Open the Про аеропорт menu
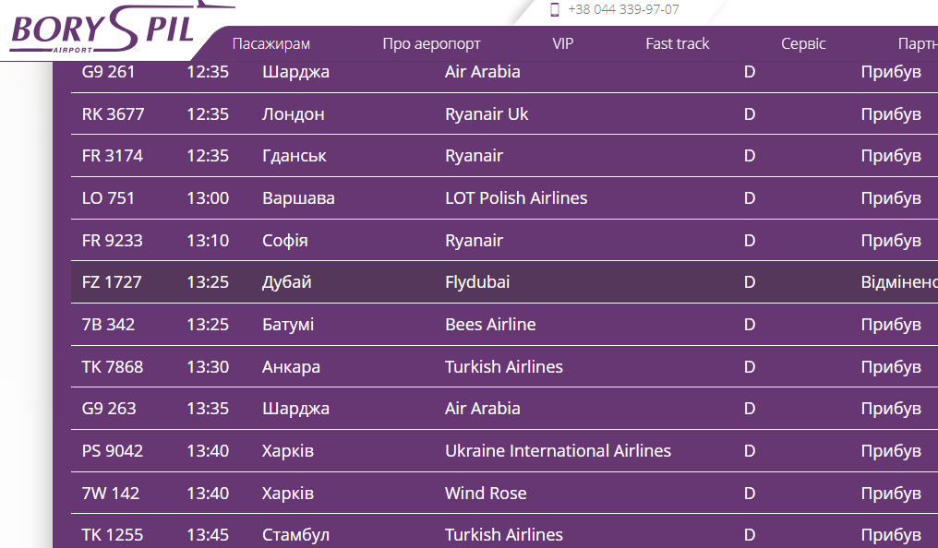The height and width of the screenshot is (548, 938). tap(431, 43)
